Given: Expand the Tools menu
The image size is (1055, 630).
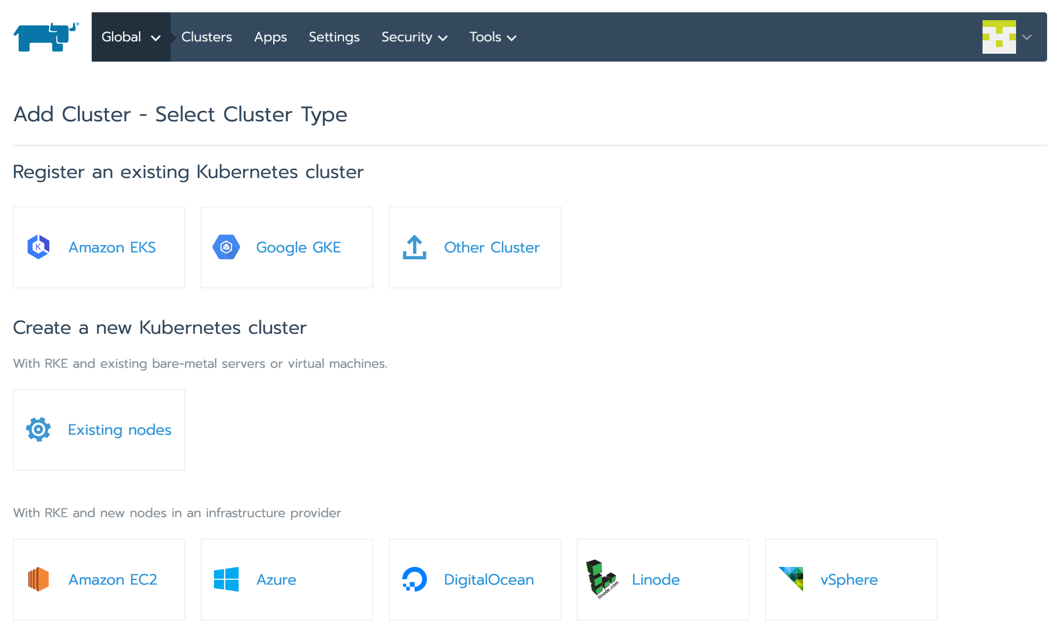Looking at the screenshot, I should 492,37.
